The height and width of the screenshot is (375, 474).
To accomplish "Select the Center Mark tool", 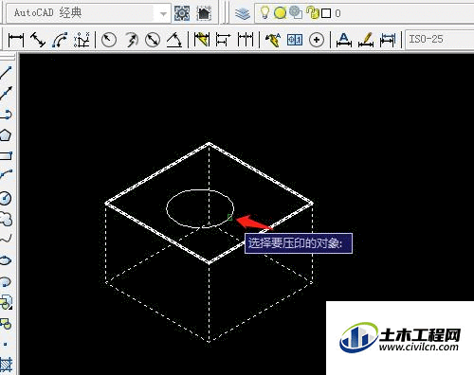I will point(317,40).
